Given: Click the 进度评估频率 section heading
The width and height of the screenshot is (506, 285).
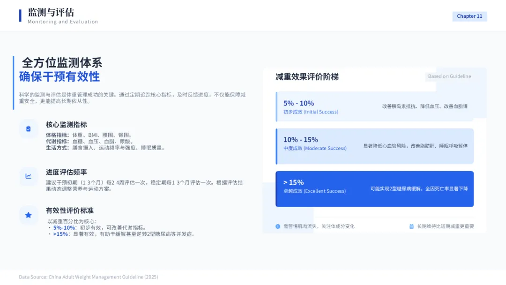Looking at the screenshot, I should click(66, 172).
